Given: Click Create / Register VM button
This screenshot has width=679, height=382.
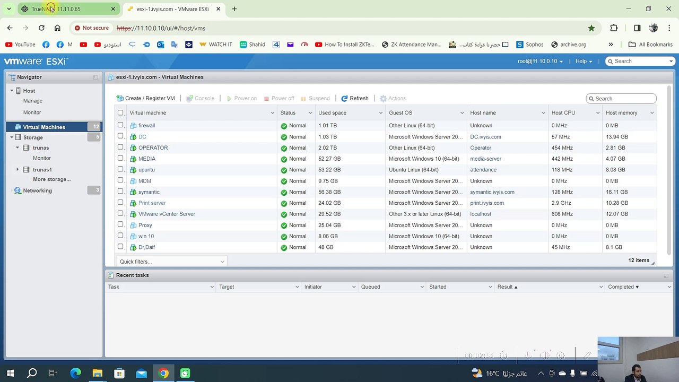Looking at the screenshot, I should pyautogui.click(x=146, y=98).
